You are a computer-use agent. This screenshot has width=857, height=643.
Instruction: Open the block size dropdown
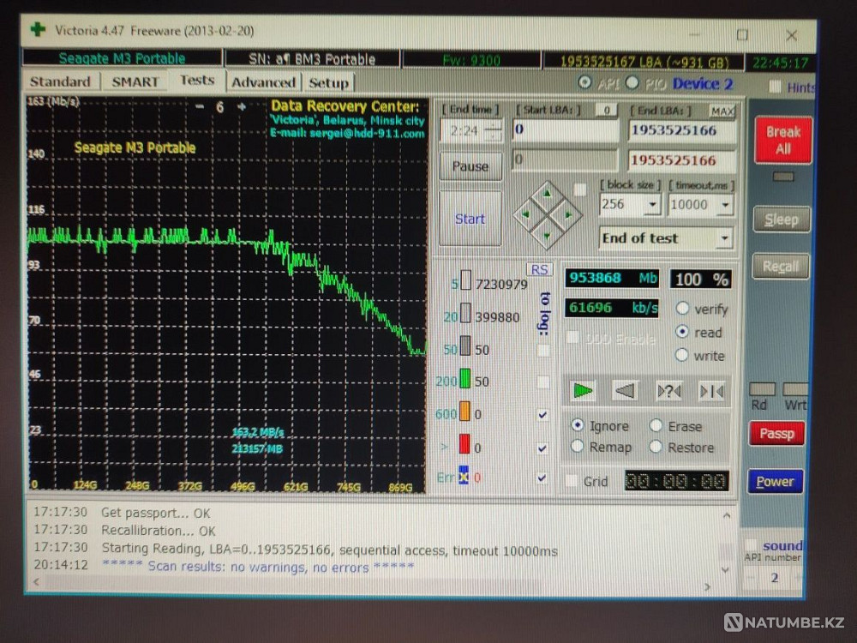[x=652, y=205]
